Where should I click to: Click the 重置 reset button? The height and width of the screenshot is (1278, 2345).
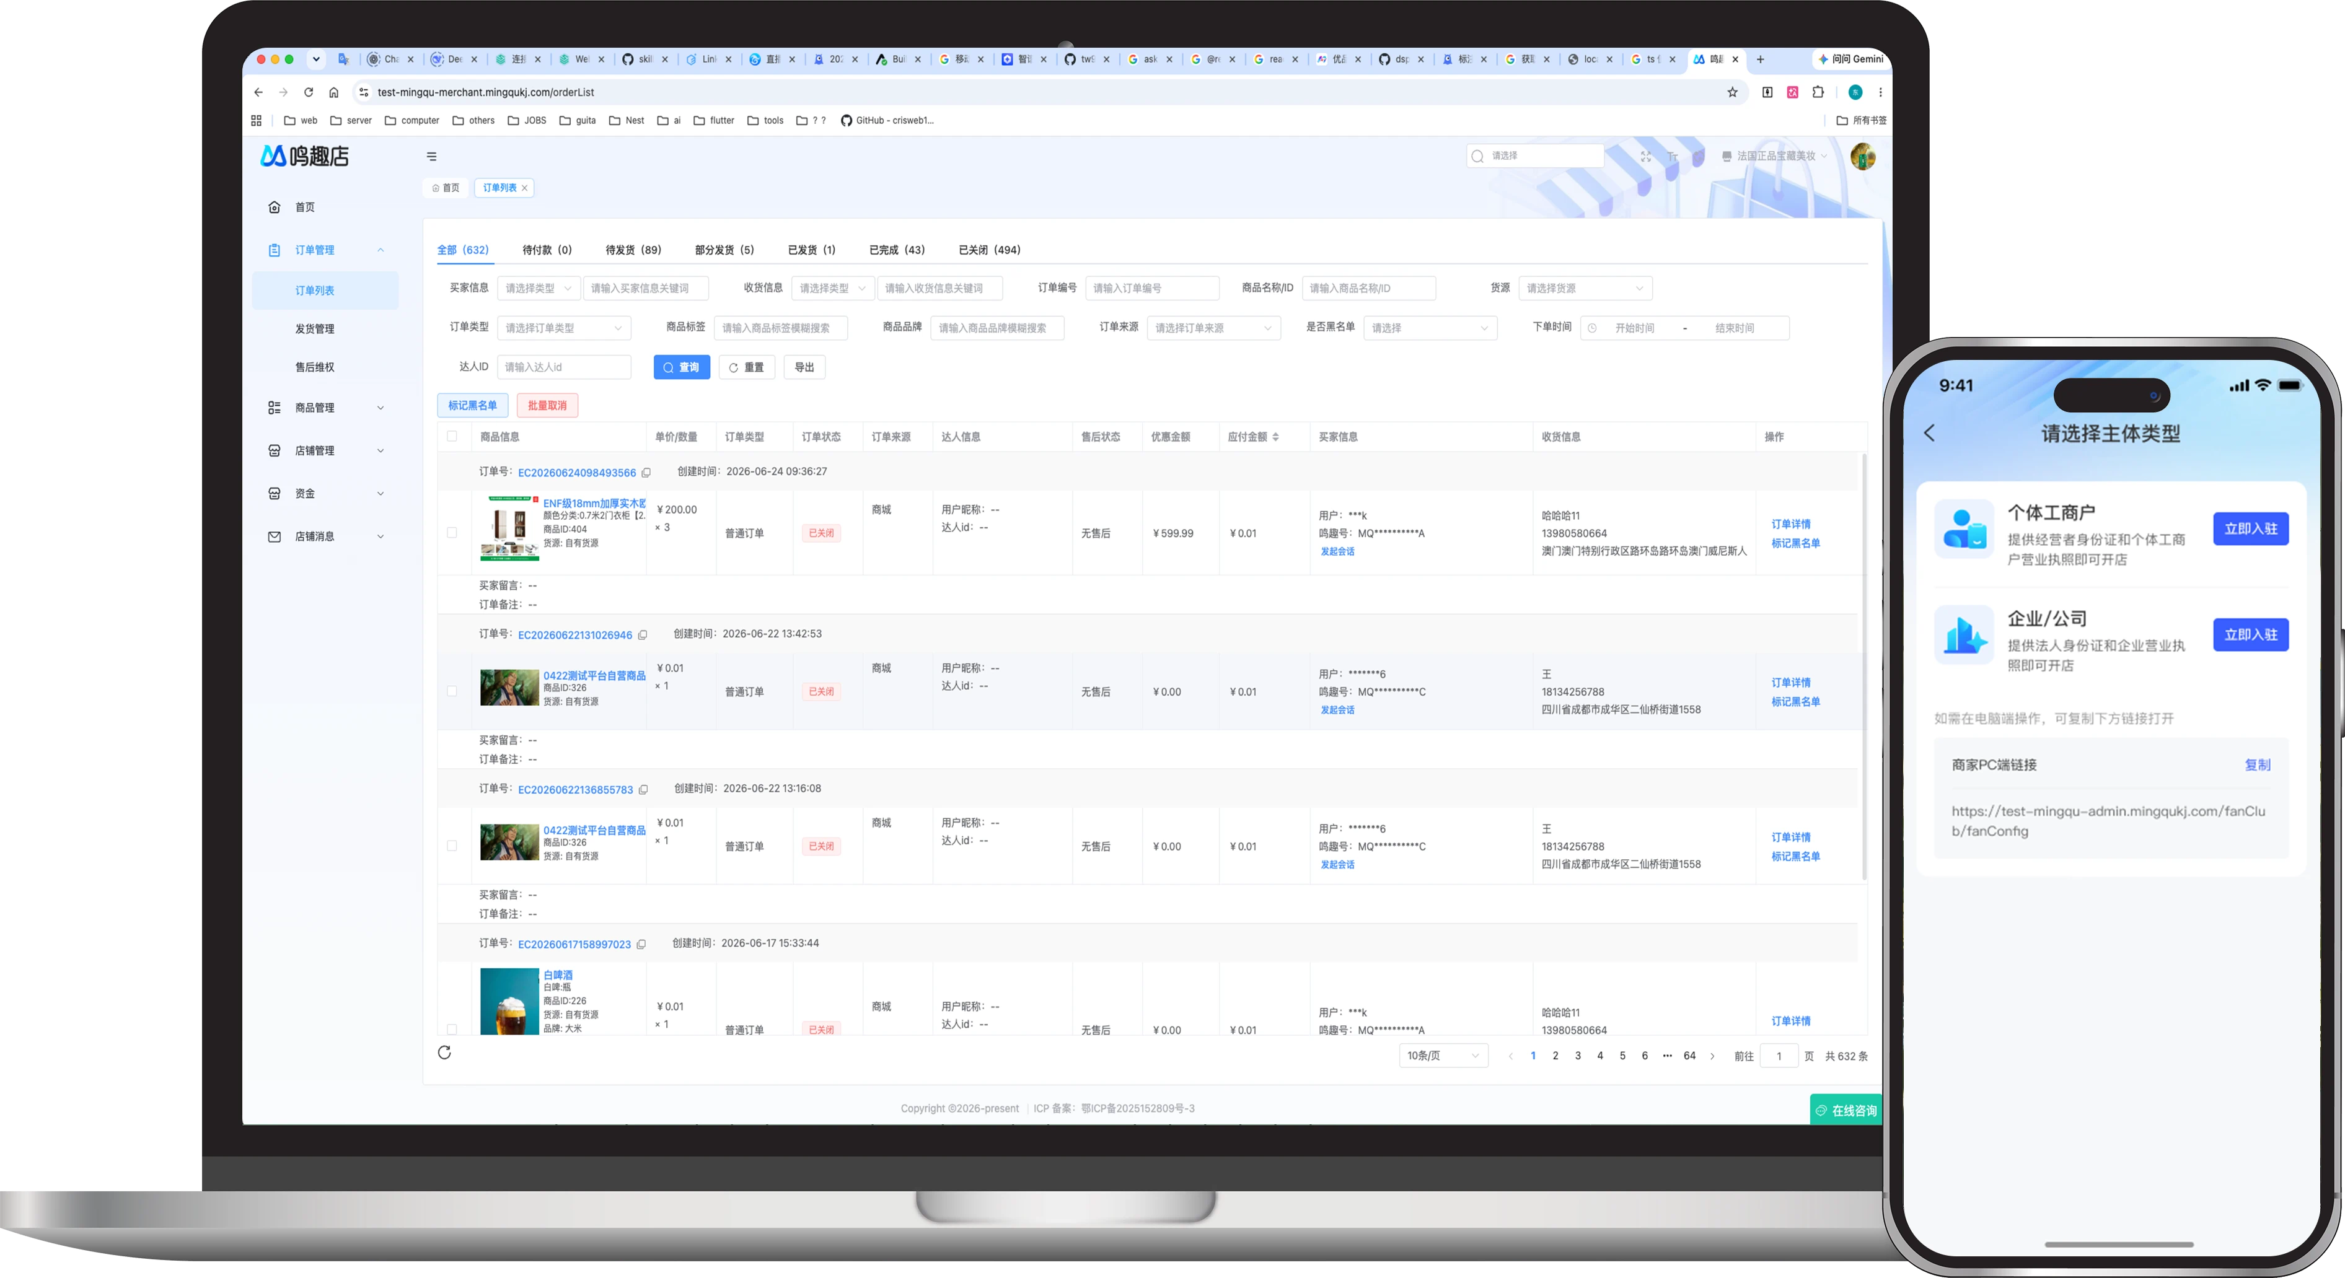pyautogui.click(x=747, y=368)
